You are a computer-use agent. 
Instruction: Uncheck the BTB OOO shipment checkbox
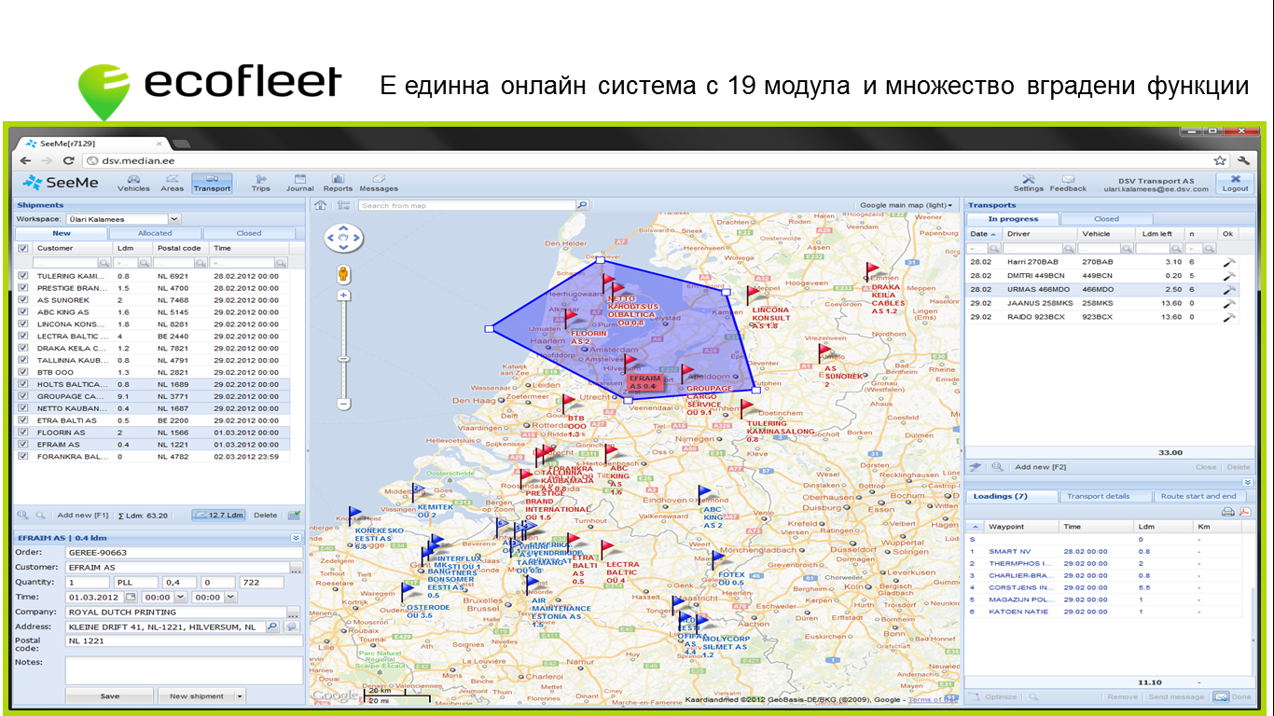[23, 372]
